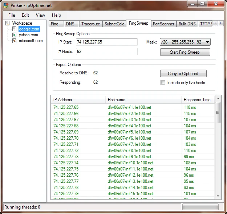
Task: Click Copy to Clipboard button
Action: pyautogui.click(x=183, y=74)
